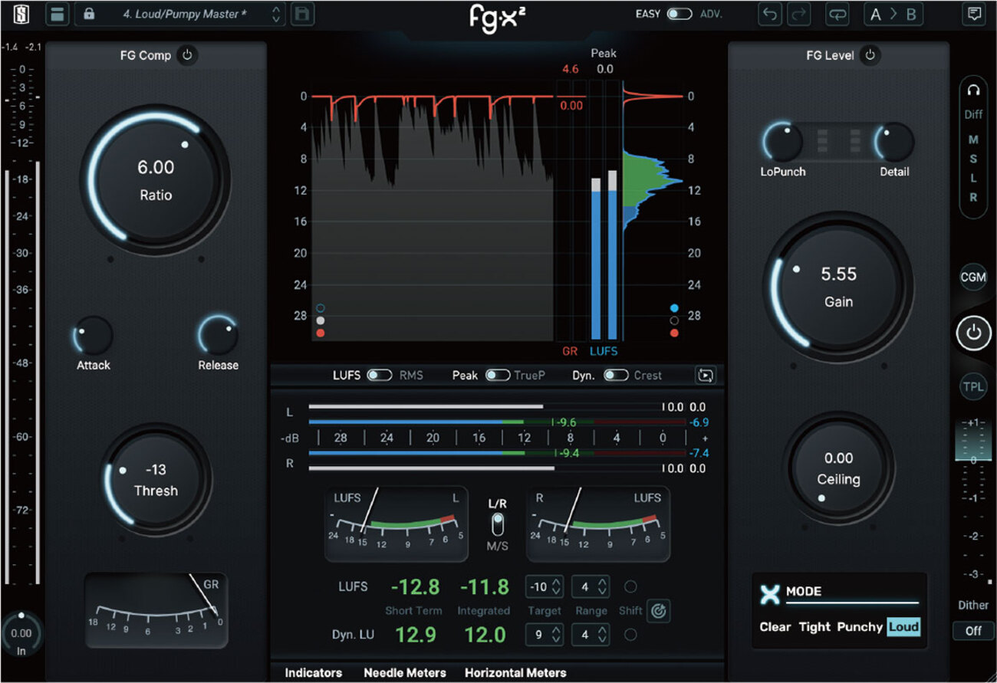
Task: Click the LUFS target auto-set icon
Action: (657, 611)
